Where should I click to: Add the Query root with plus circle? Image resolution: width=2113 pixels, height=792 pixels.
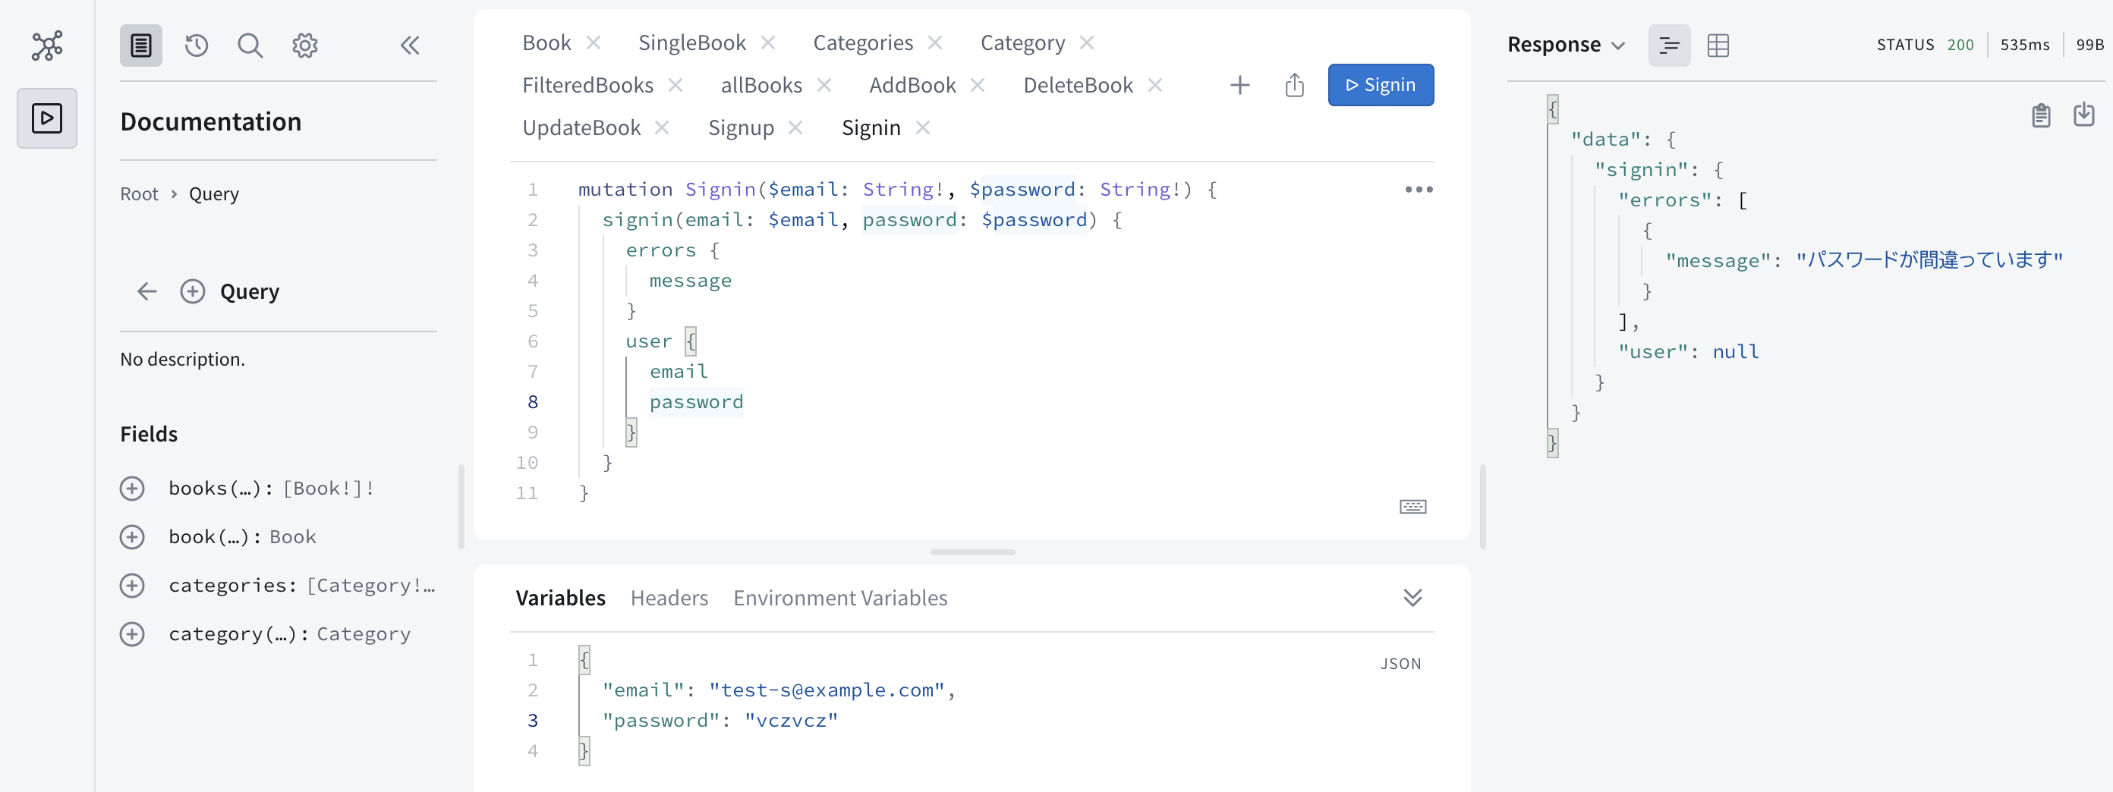[x=193, y=291]
